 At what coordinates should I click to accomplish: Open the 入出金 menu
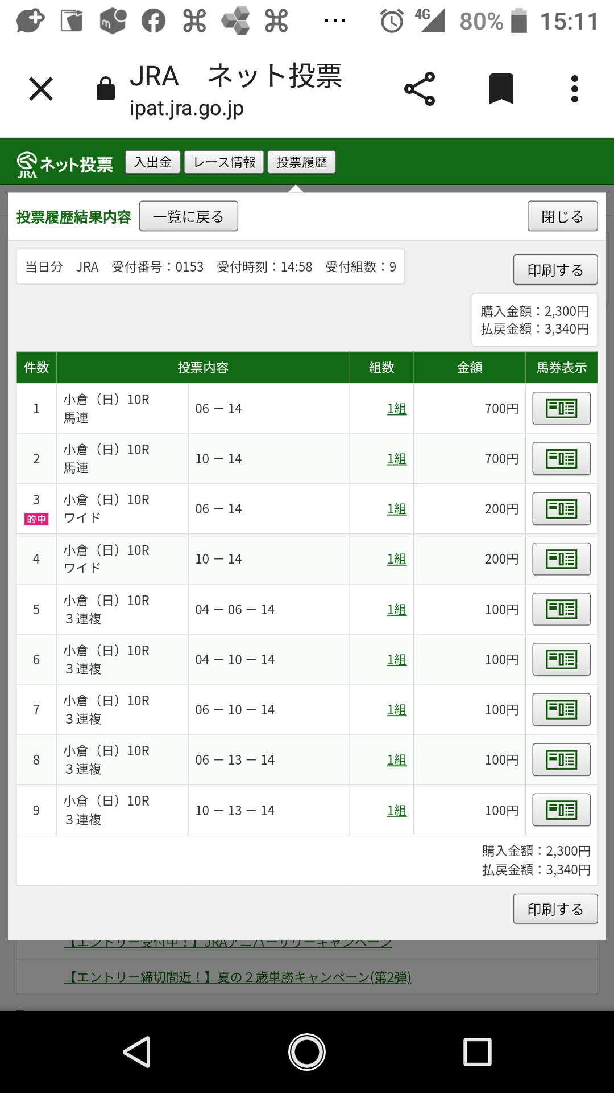click(152, 162)
